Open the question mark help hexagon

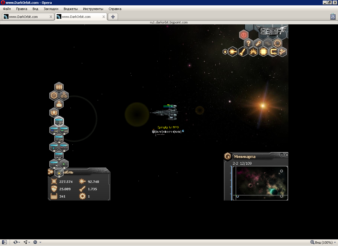248,43
